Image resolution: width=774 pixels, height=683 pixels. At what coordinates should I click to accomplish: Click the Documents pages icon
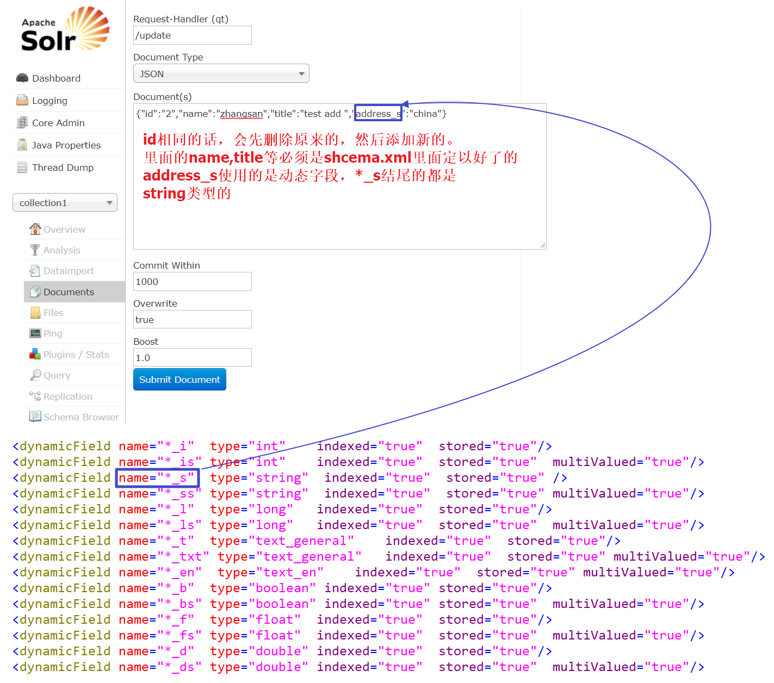coord(35,291)
